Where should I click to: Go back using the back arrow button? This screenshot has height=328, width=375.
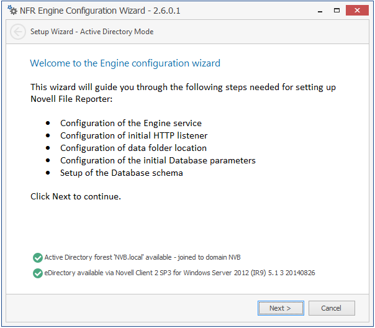point(19,32)
